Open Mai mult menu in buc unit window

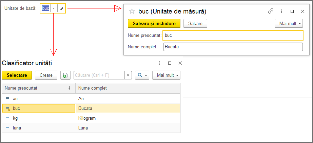click(x=289, y=23)
